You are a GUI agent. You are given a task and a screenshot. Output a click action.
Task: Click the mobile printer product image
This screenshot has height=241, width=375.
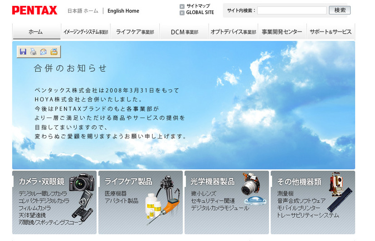[340, 200]
